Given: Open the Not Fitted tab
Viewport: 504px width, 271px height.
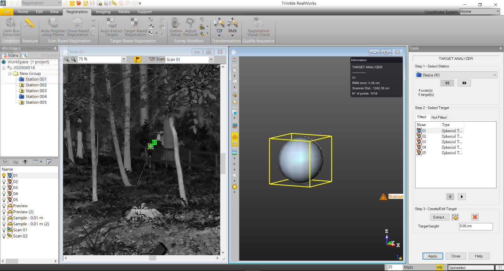Looking at the screenshot, I should click(439, 117).
